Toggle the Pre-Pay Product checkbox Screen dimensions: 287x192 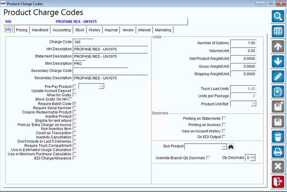[75, 86]
